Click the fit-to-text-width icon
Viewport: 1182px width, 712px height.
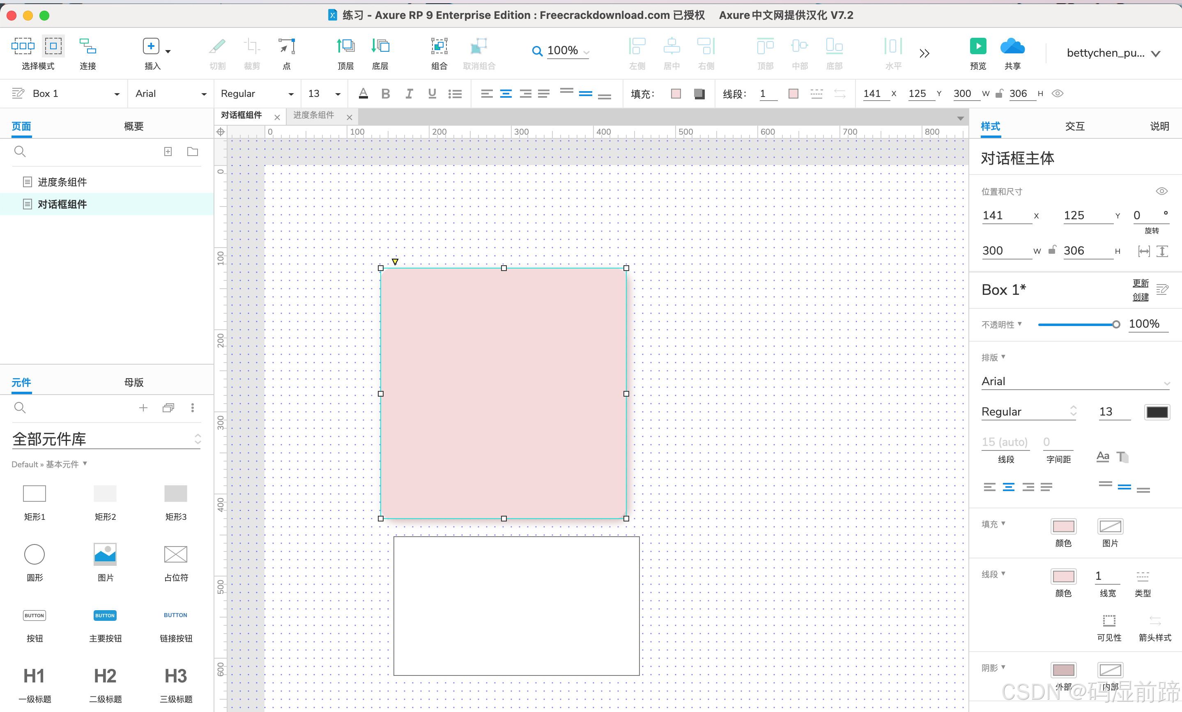1144,251
